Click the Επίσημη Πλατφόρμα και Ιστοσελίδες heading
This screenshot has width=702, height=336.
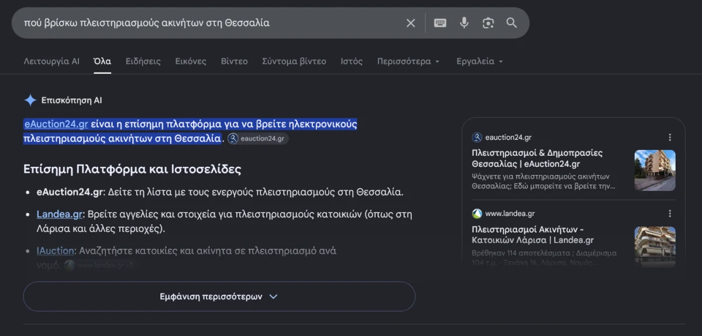pyautogui.click(x=132, y=170)
